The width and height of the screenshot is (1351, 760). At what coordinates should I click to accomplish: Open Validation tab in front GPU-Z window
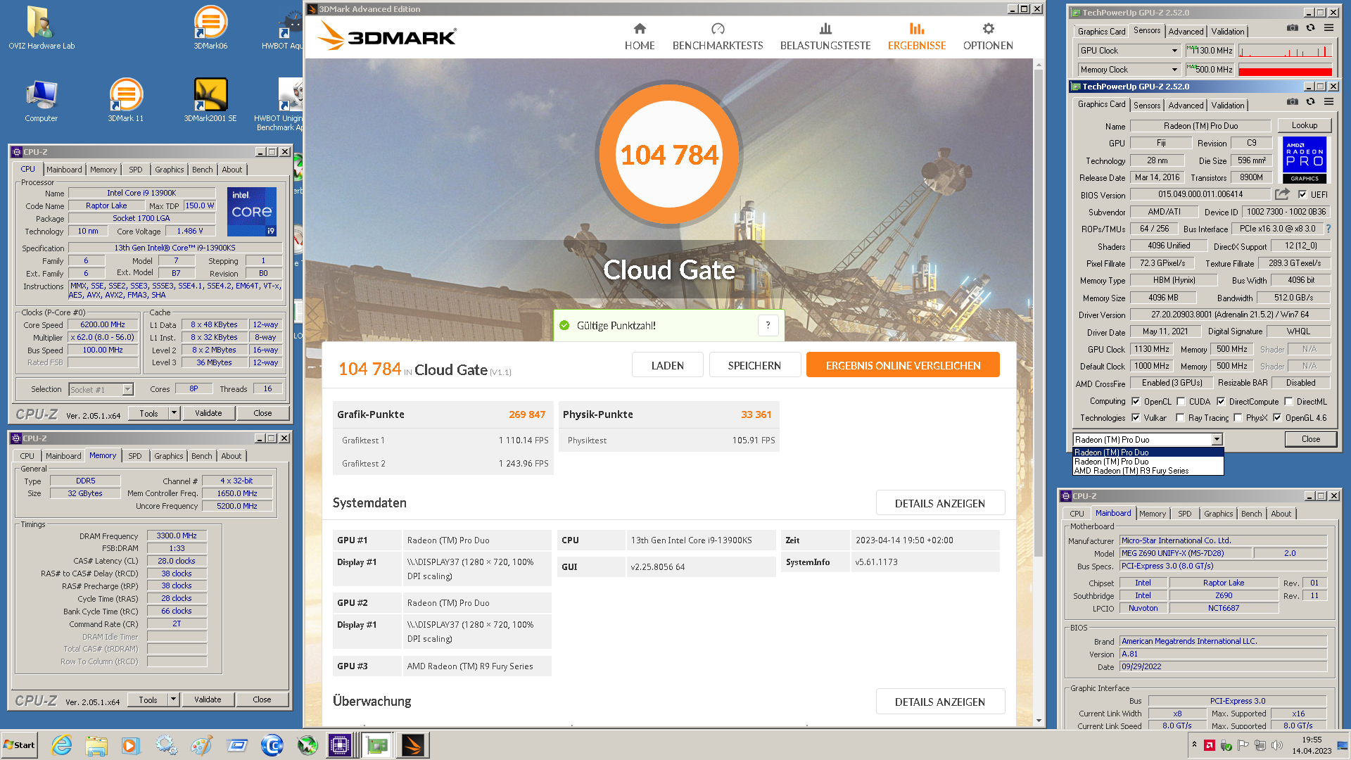click(x=1228, y=106)
